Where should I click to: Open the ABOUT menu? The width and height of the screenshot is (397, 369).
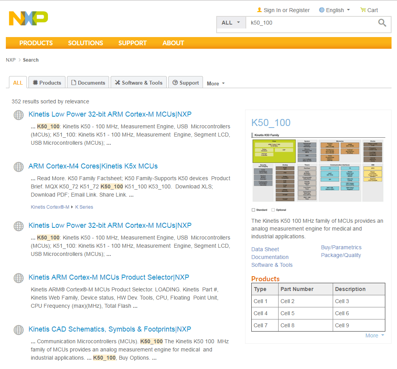(173, 43)
